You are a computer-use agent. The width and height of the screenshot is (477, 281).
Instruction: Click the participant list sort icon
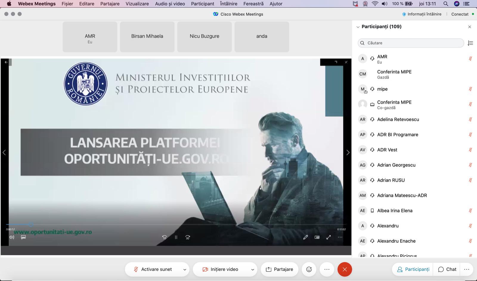pyautogui.click(x=470, y=43)
